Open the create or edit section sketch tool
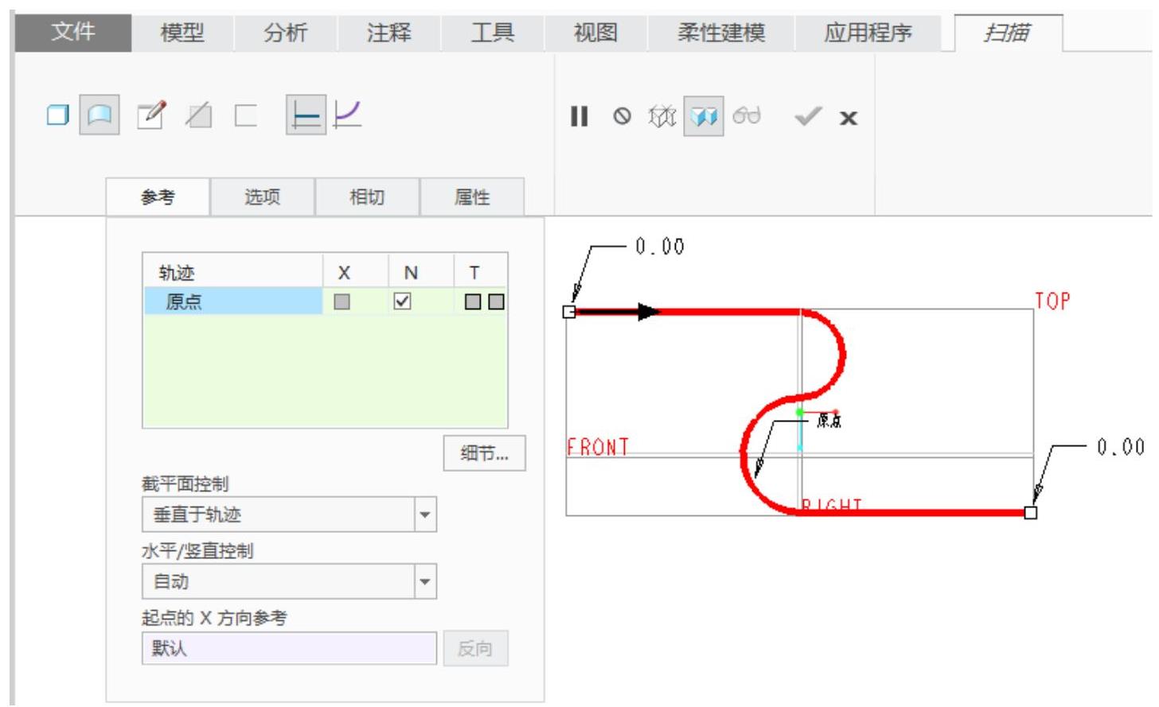This screenshot has width=1159, height=707. [151, 116]
